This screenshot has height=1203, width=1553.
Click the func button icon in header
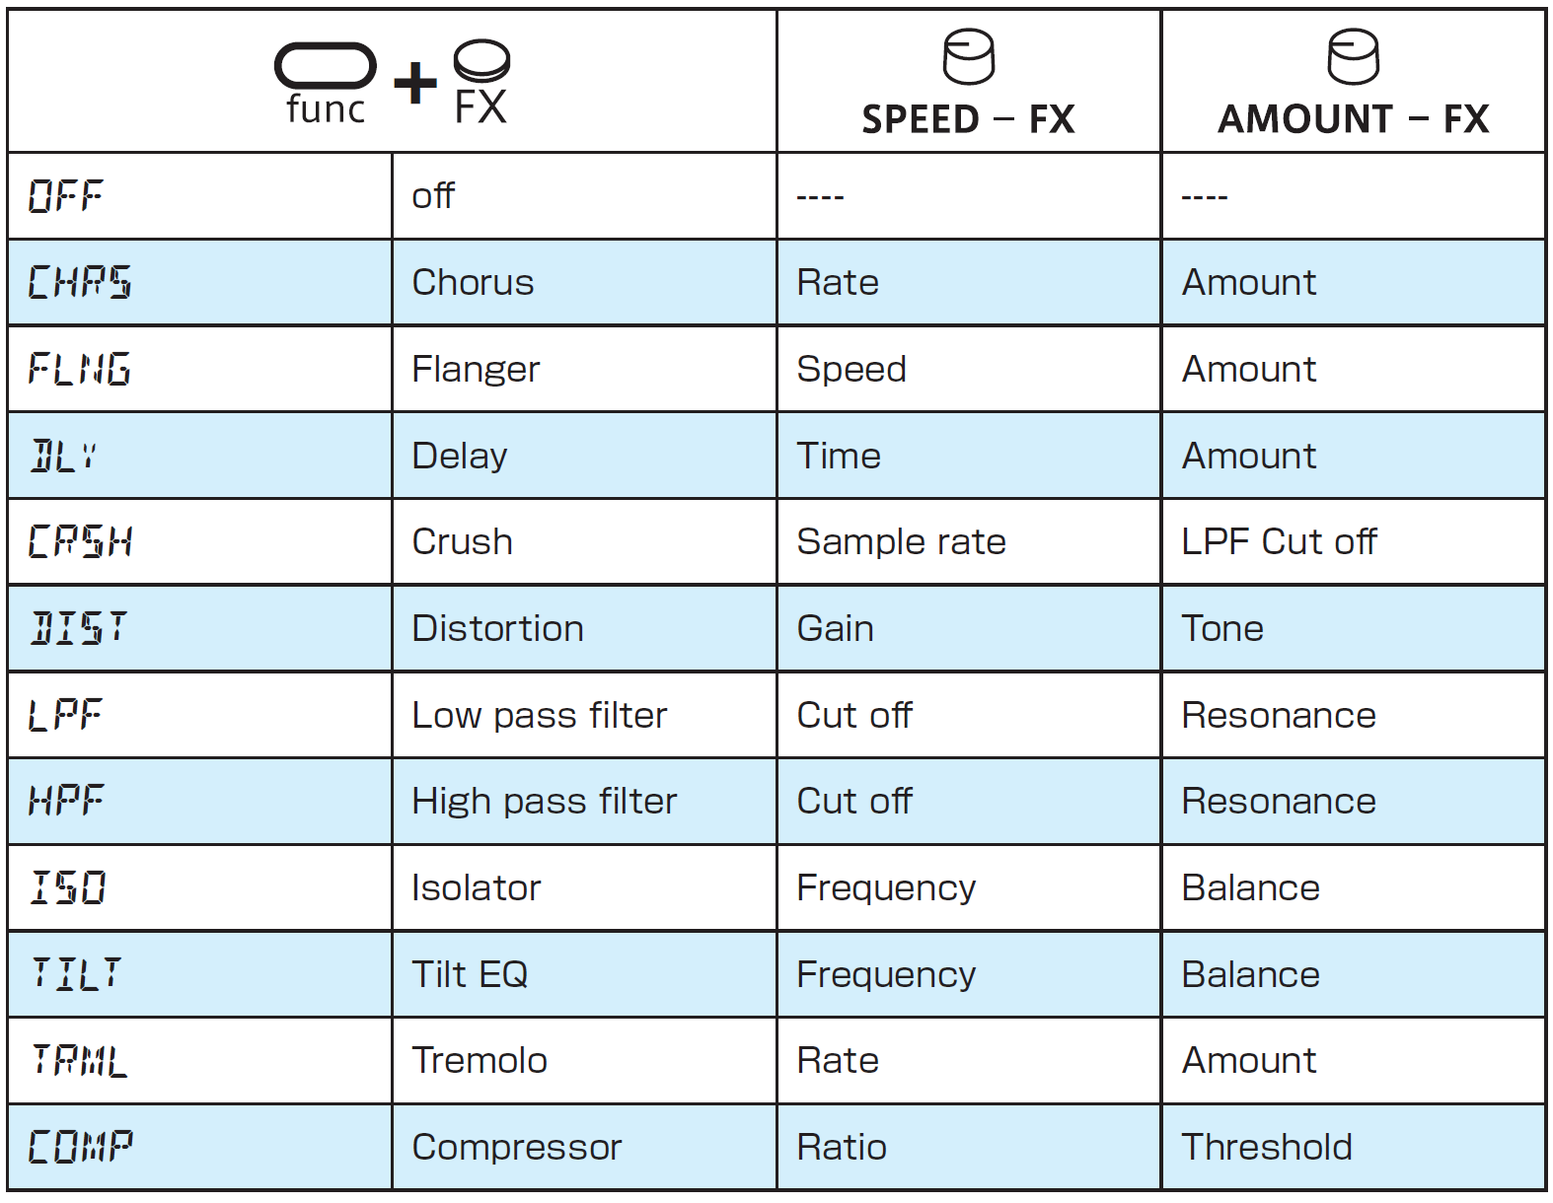click(325, 66)
